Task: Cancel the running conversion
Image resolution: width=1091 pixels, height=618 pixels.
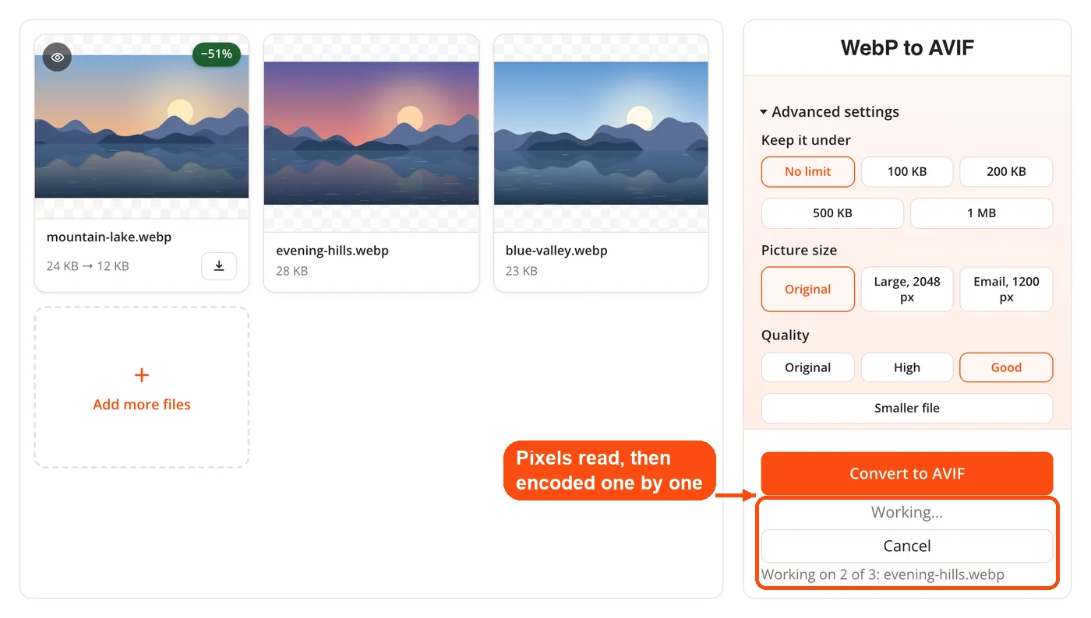Action: [x=907, y=546]
